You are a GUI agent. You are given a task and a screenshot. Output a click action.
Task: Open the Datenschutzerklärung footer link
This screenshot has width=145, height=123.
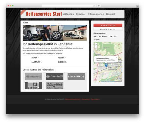click(73, 99)
